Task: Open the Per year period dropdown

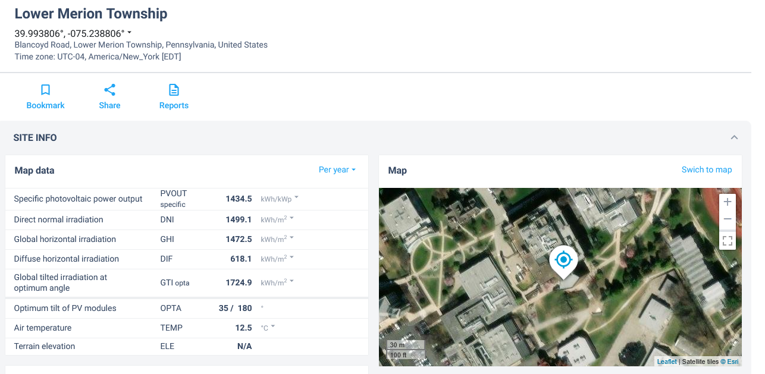Action: [337, 170]
